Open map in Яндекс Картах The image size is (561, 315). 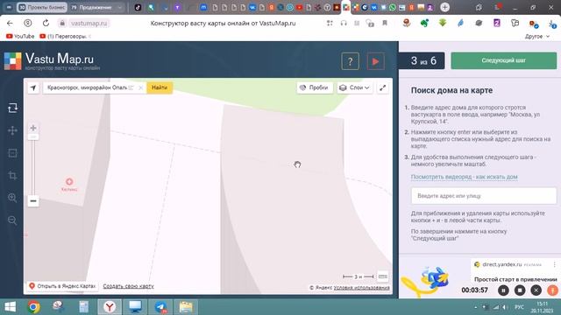(x=62, y=286)
